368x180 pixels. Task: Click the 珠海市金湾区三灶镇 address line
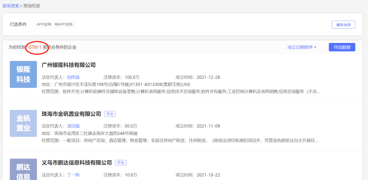click(89, 134)
